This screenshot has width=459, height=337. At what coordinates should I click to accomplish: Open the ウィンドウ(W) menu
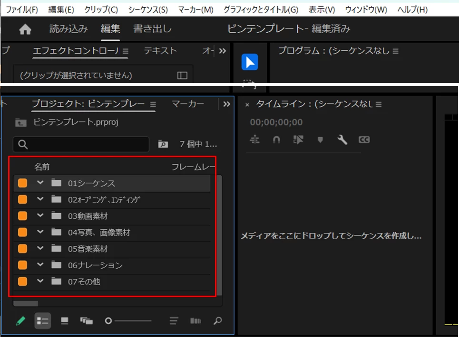(366, 10)
